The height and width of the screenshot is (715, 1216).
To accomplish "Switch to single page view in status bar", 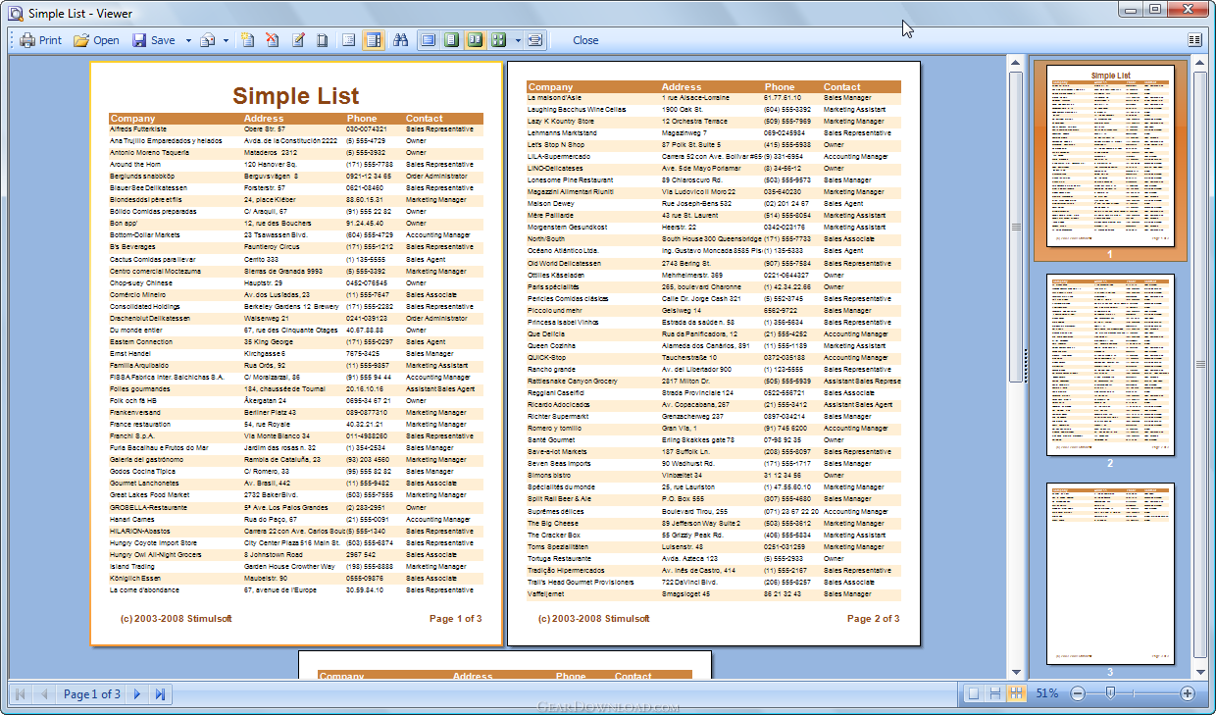I will [x=974, y=693].
